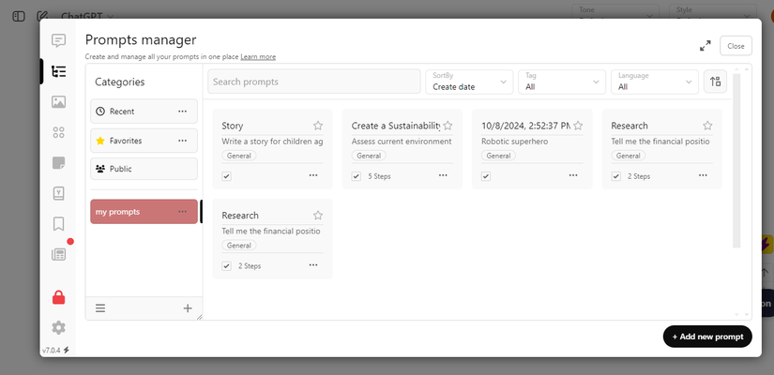Open the chat icon in left sidebar
Screen dimensions: 774x375
59,40
